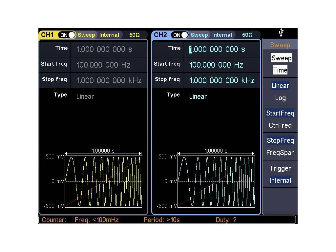Select the StopFreq menu option
Image resolution: width=336 pixels, height=252 pixels.
[x=280, y=140]
